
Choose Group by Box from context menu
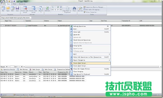click(90, 46)
